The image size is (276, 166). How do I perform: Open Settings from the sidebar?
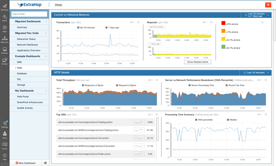click(x=5, y=124)
